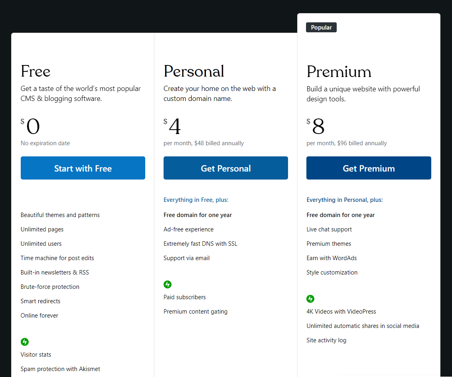Screen dimensions: 452x377
Task: Click the Popular badge on Premium
Action: click(321, 28)
